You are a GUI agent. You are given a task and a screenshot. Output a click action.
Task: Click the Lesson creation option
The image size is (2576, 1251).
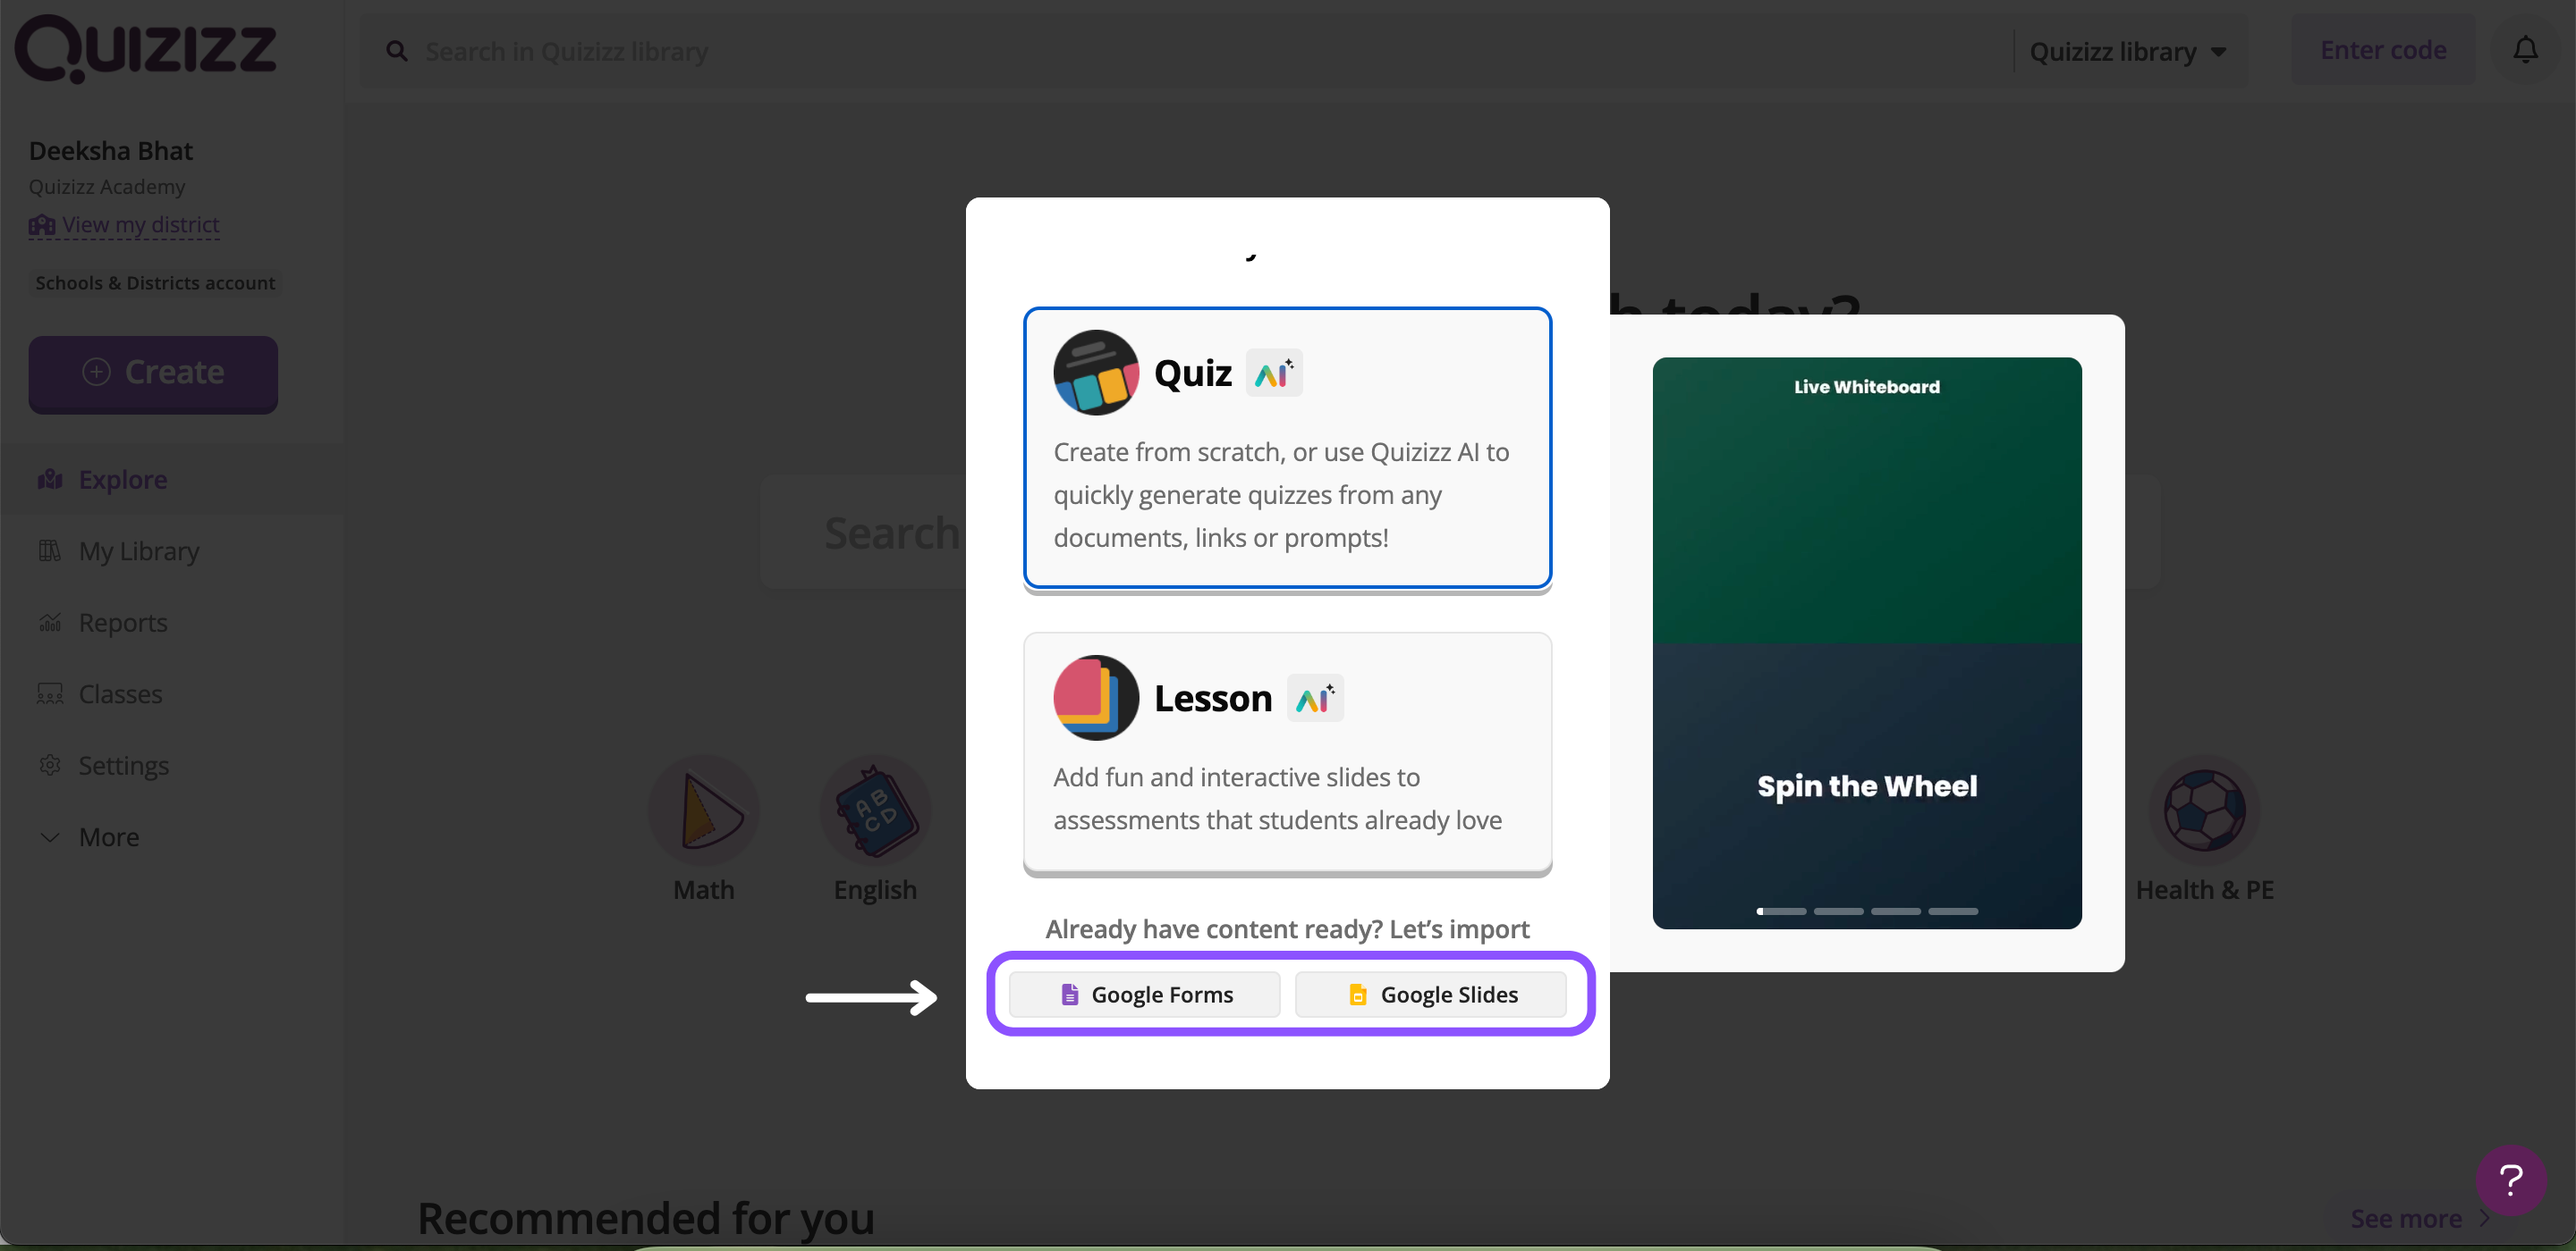coord(1288,753)
